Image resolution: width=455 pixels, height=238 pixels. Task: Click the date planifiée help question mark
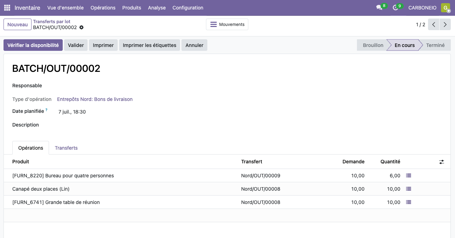coord(46,110)
